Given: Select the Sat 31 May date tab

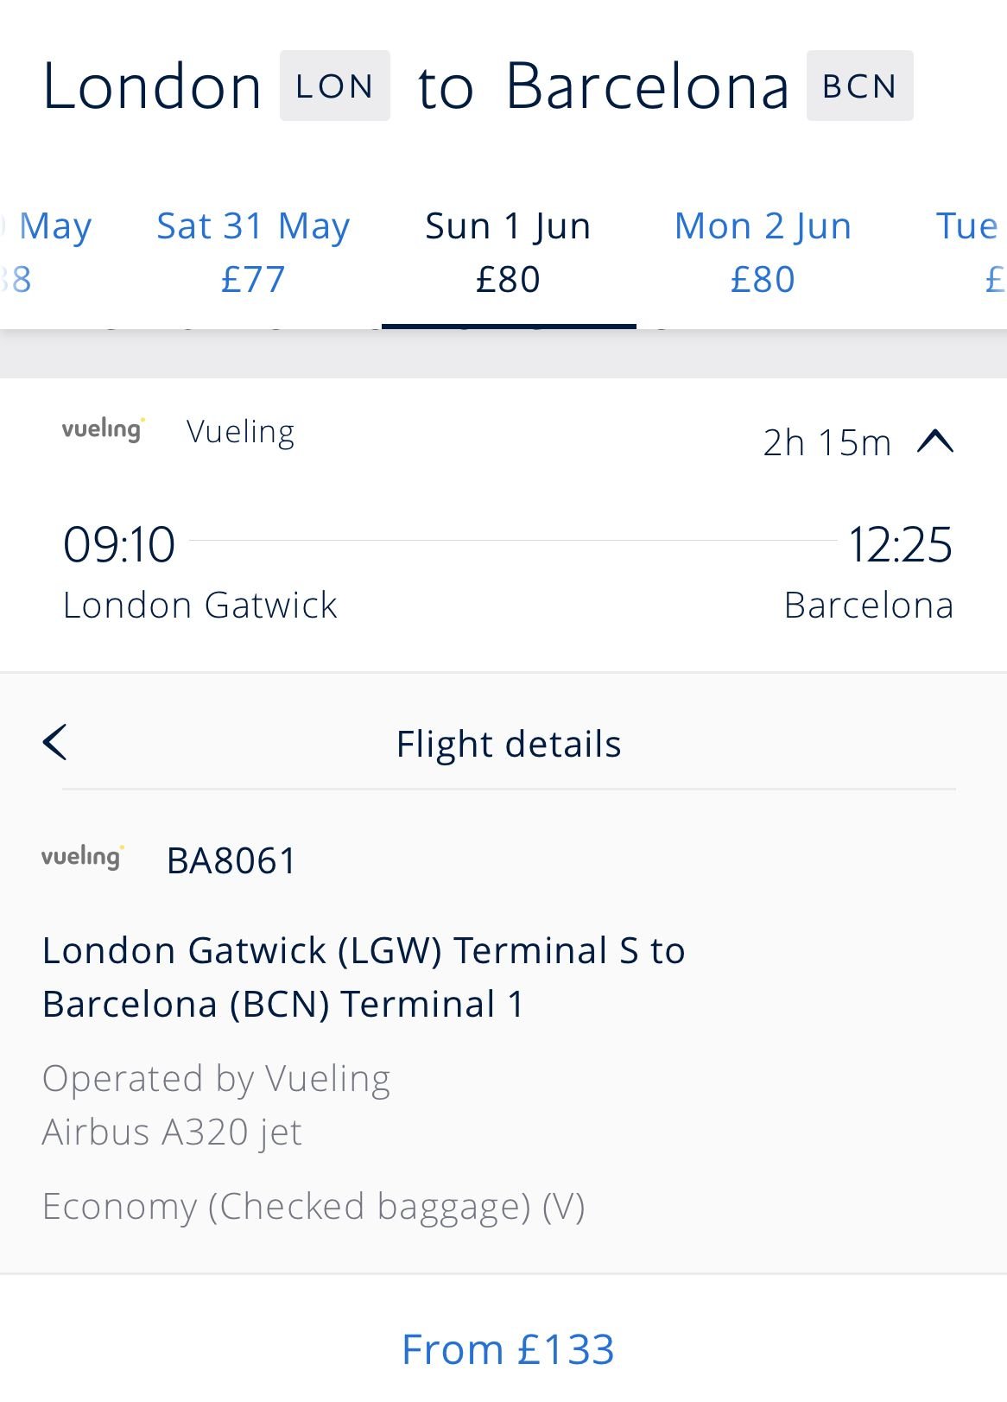Looking at the screenshot, I should point(253,252).
